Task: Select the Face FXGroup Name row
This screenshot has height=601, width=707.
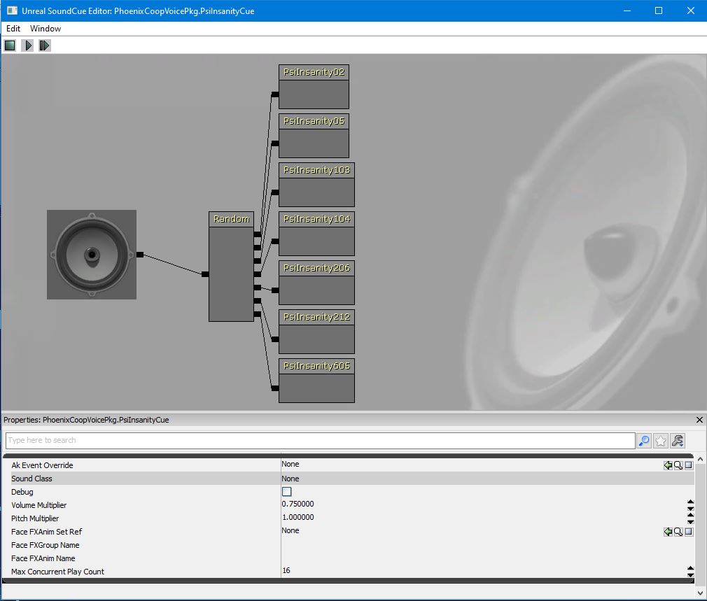Action: [x=352, y=545]
